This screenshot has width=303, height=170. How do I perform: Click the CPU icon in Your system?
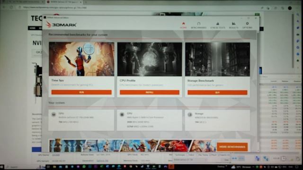[122, 115]
